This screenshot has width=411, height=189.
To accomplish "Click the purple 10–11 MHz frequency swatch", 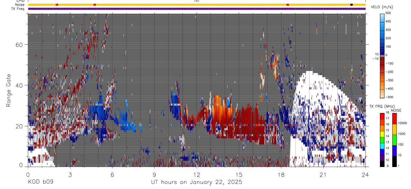I will [x=382, y=158].
